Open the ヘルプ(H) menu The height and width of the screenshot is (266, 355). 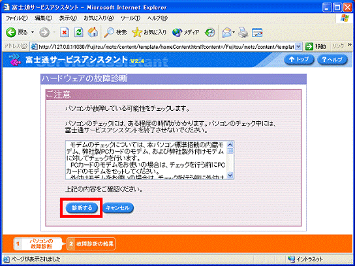157,18
